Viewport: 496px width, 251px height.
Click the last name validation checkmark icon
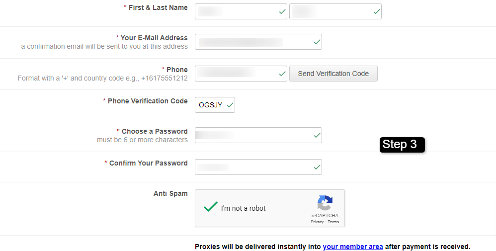377,11
